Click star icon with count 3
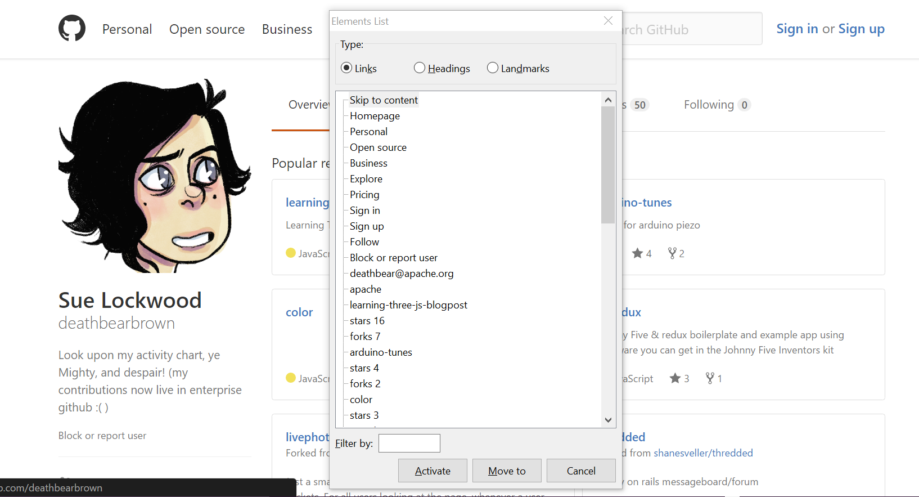Screen dimensions: 919x497 click(x=675, y=378)
